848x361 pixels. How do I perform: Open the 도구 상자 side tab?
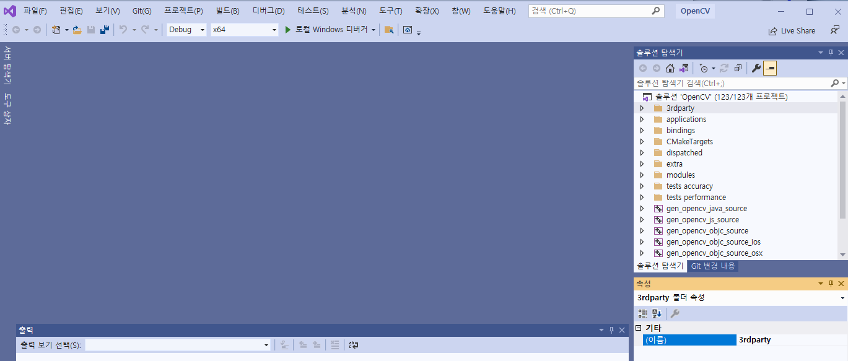point(7,109)
